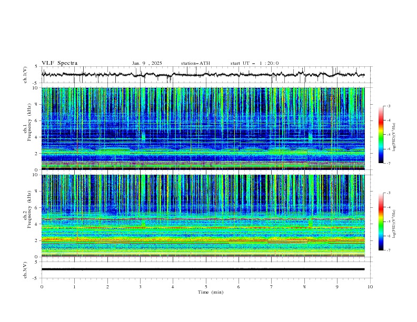Click time axis tick label "7"
The width and height of the screenshot is (417, 322).
tap(271, 287)
